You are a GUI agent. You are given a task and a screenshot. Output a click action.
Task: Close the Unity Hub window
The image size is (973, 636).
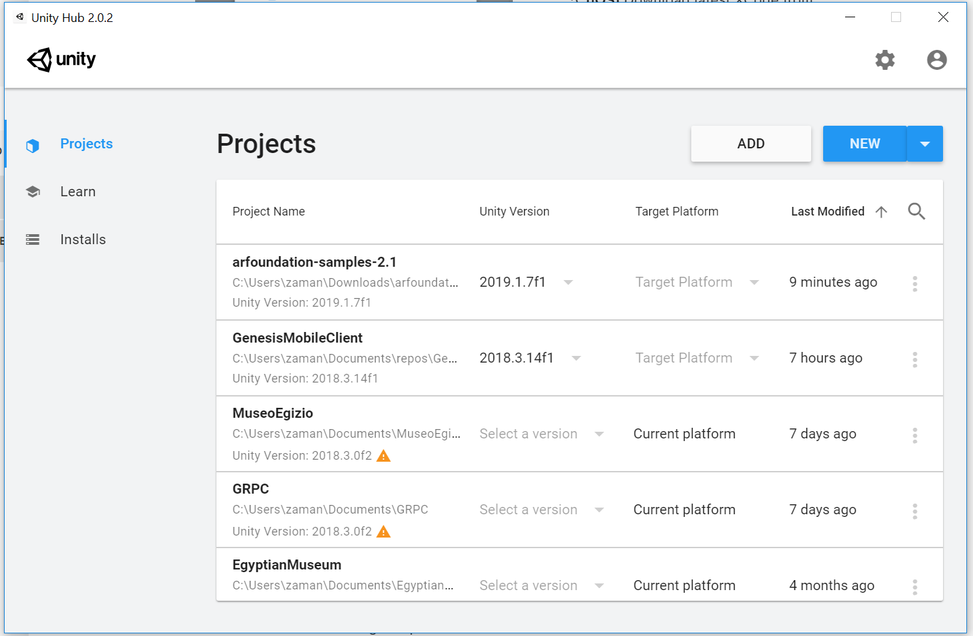pyautogui.click(x=943, y=17)
